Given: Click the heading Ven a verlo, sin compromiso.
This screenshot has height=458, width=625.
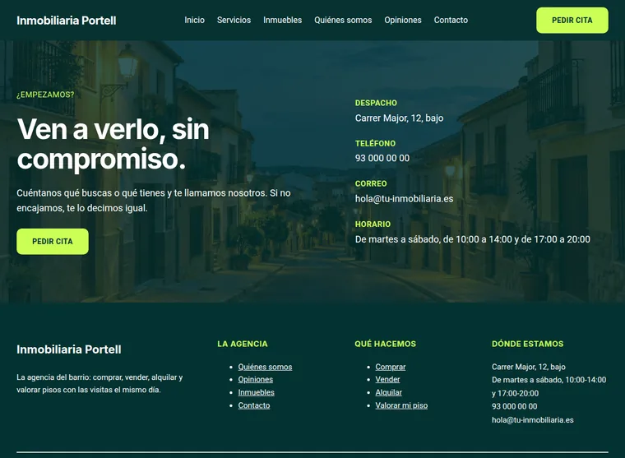Looking at the screenshot, I should pyautogui.click(x=113, y=144).
